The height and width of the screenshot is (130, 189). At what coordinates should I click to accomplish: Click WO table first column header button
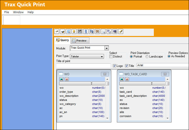pos(75,83)
